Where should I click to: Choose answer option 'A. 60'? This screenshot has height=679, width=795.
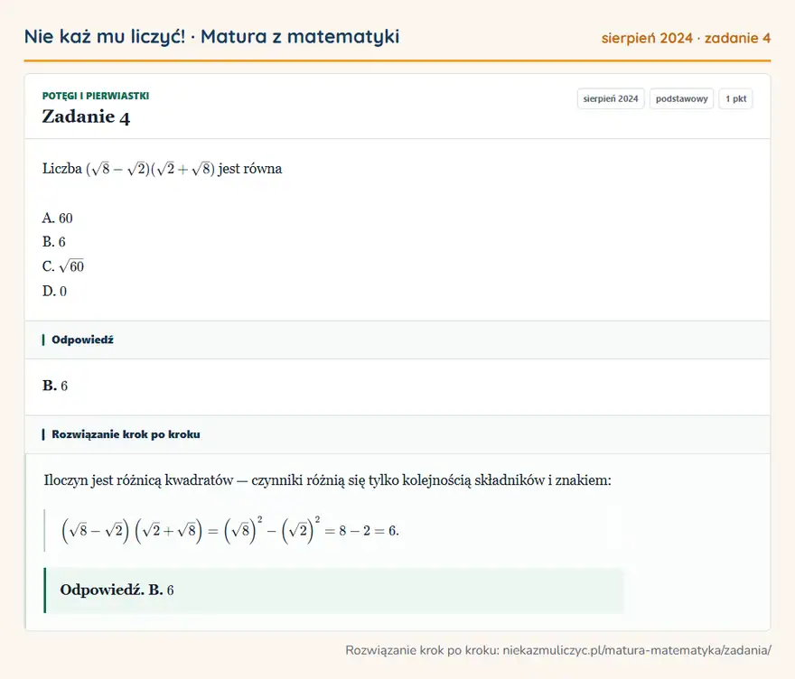pos(57,218)
